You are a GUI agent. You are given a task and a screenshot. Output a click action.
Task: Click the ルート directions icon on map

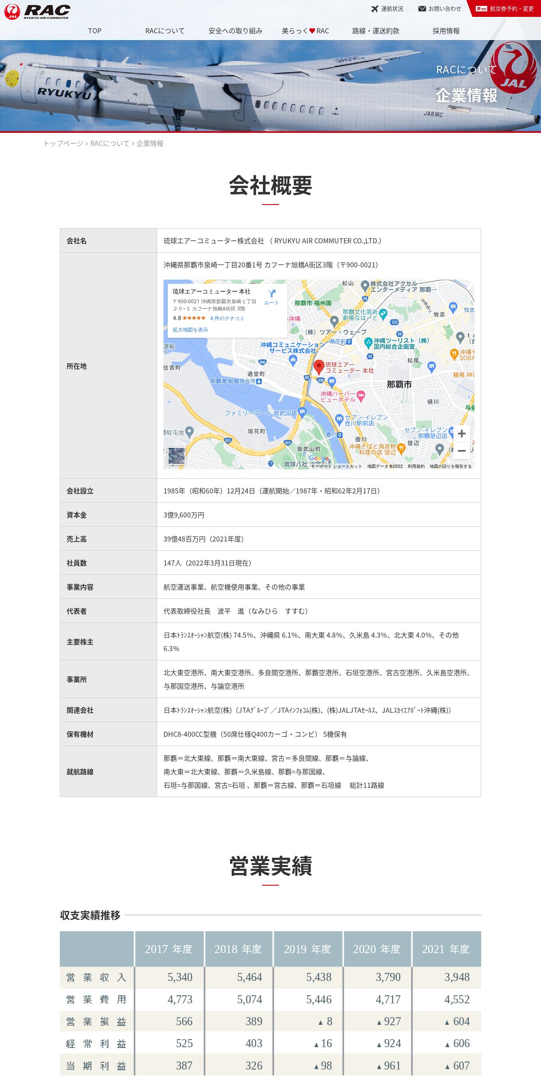click(x=271, y=297)
